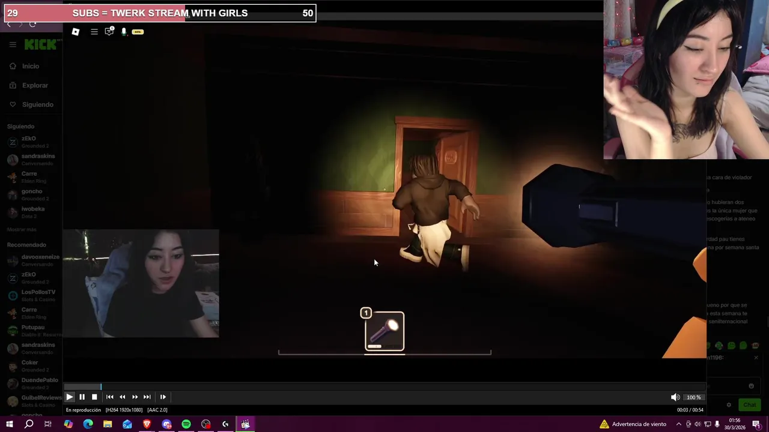The height and width of the screenshot is (432, 769).
Task: Launch Copilot from the taskbar
Action: click(x=68, y=424)
